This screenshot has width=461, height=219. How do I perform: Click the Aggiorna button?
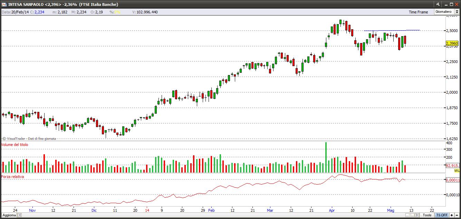(9, 215)
